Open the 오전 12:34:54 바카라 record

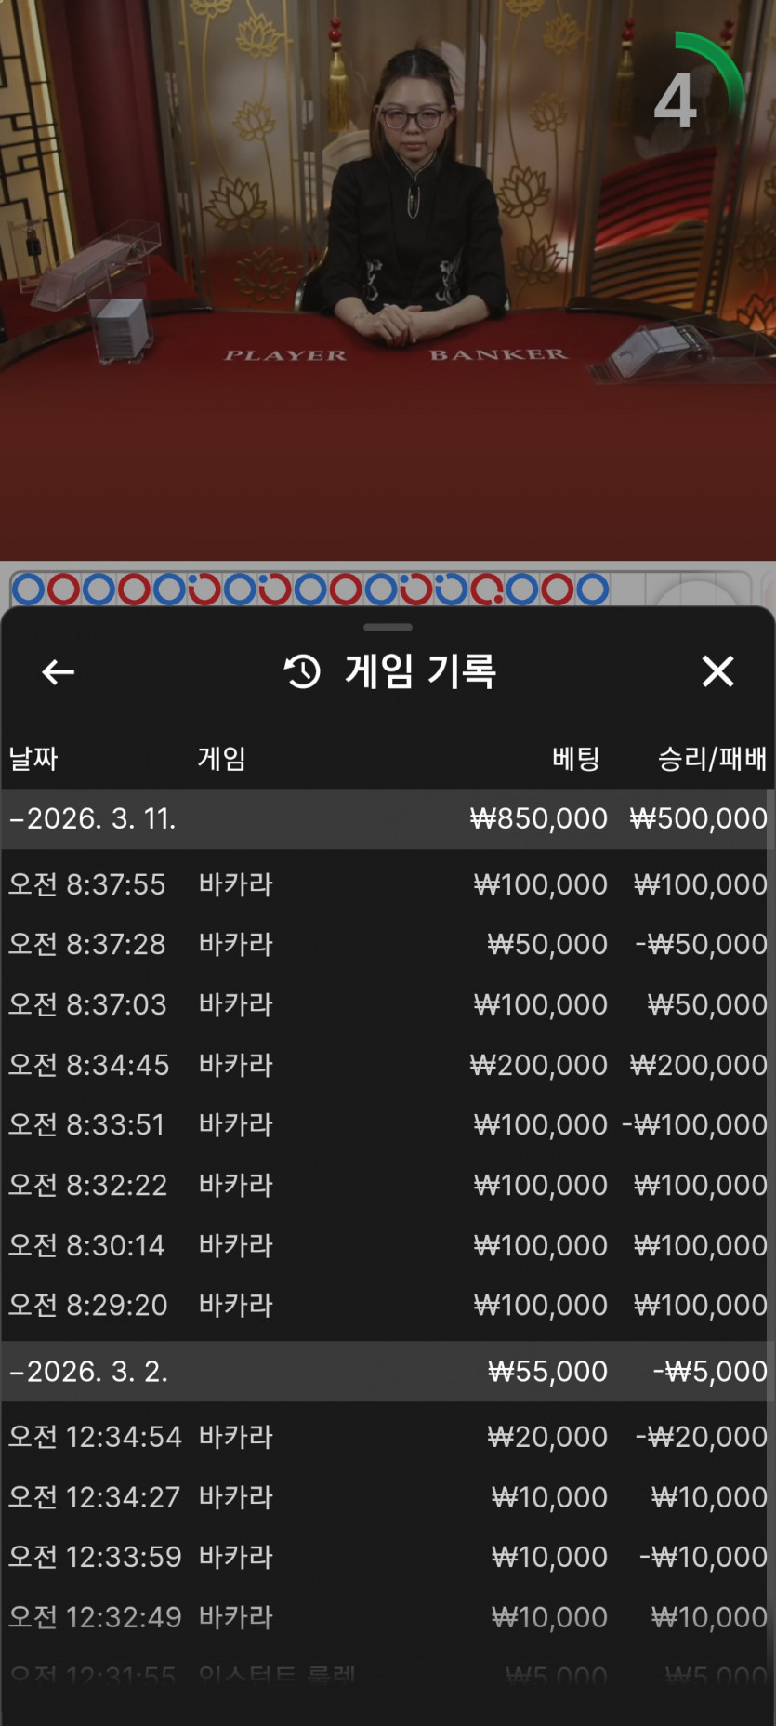(x=388, y=1437)
